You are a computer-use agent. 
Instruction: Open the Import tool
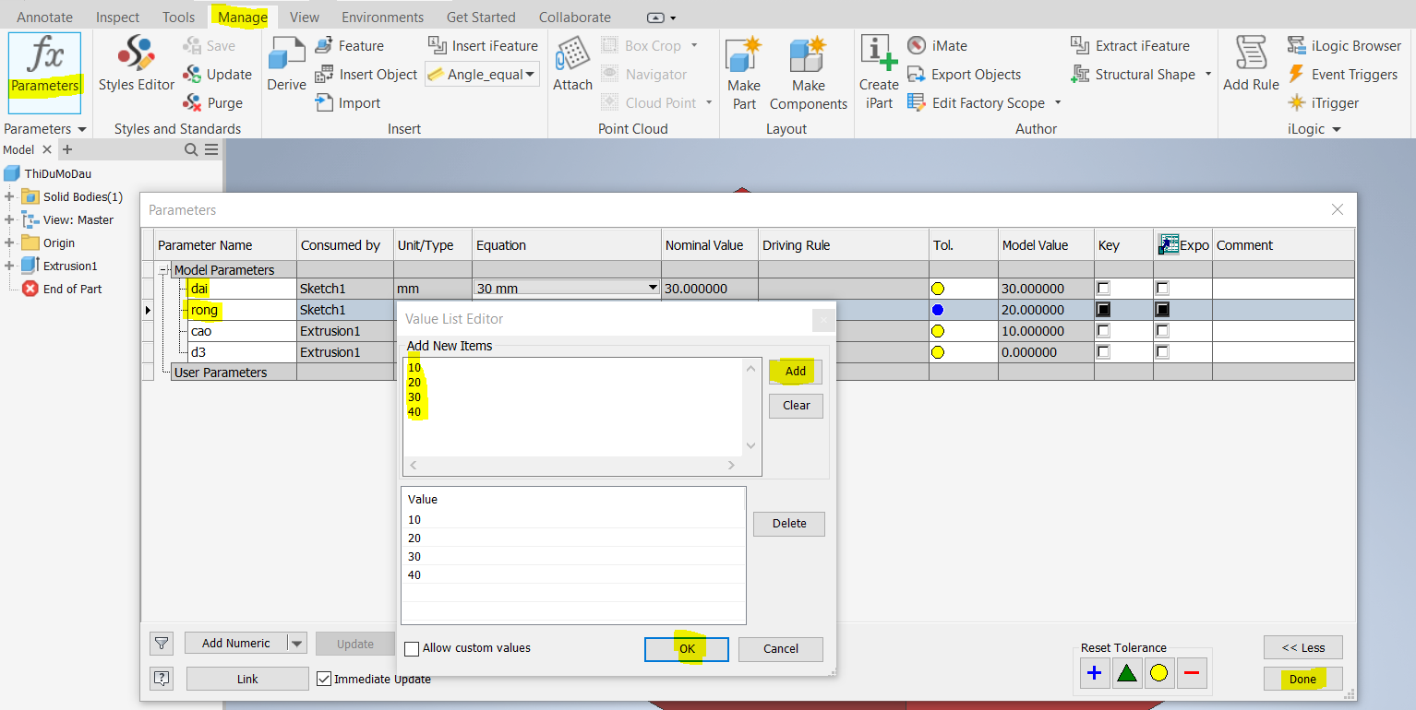point(347,102)
